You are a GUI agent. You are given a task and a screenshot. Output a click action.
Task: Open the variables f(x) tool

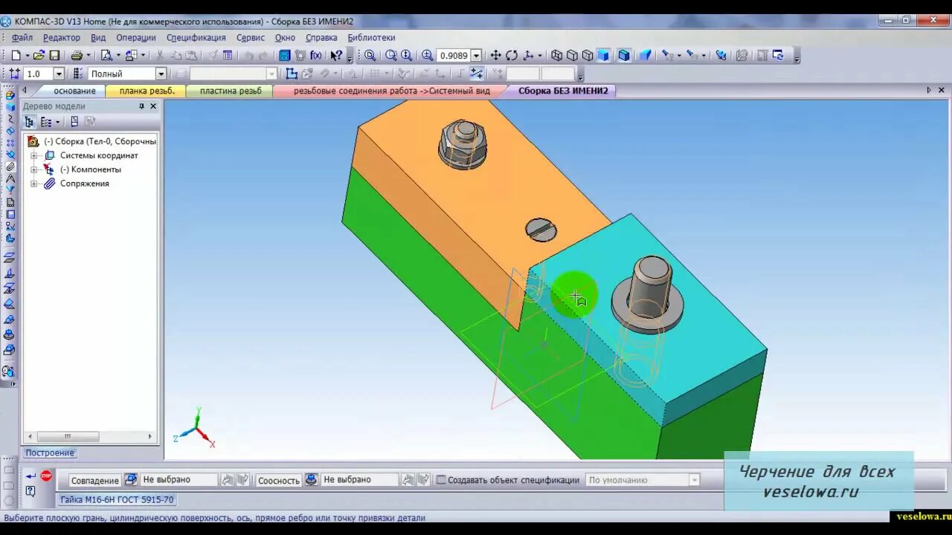pyautogui.click(x=316, y=55)
